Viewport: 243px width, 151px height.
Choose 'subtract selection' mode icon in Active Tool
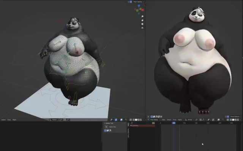(110, 130)
